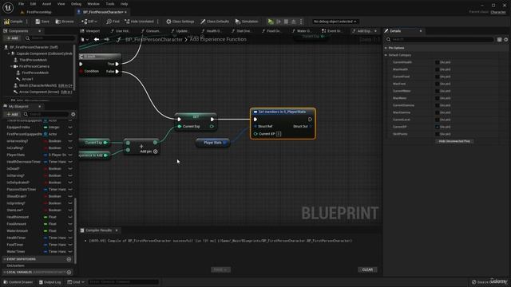Click the Compile button icon

(x=6, y=22)
